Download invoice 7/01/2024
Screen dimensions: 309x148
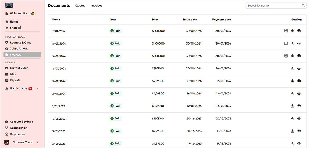[292, 31]
